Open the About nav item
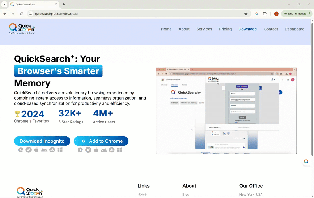The image size is (314, 198). pos(184,29)
